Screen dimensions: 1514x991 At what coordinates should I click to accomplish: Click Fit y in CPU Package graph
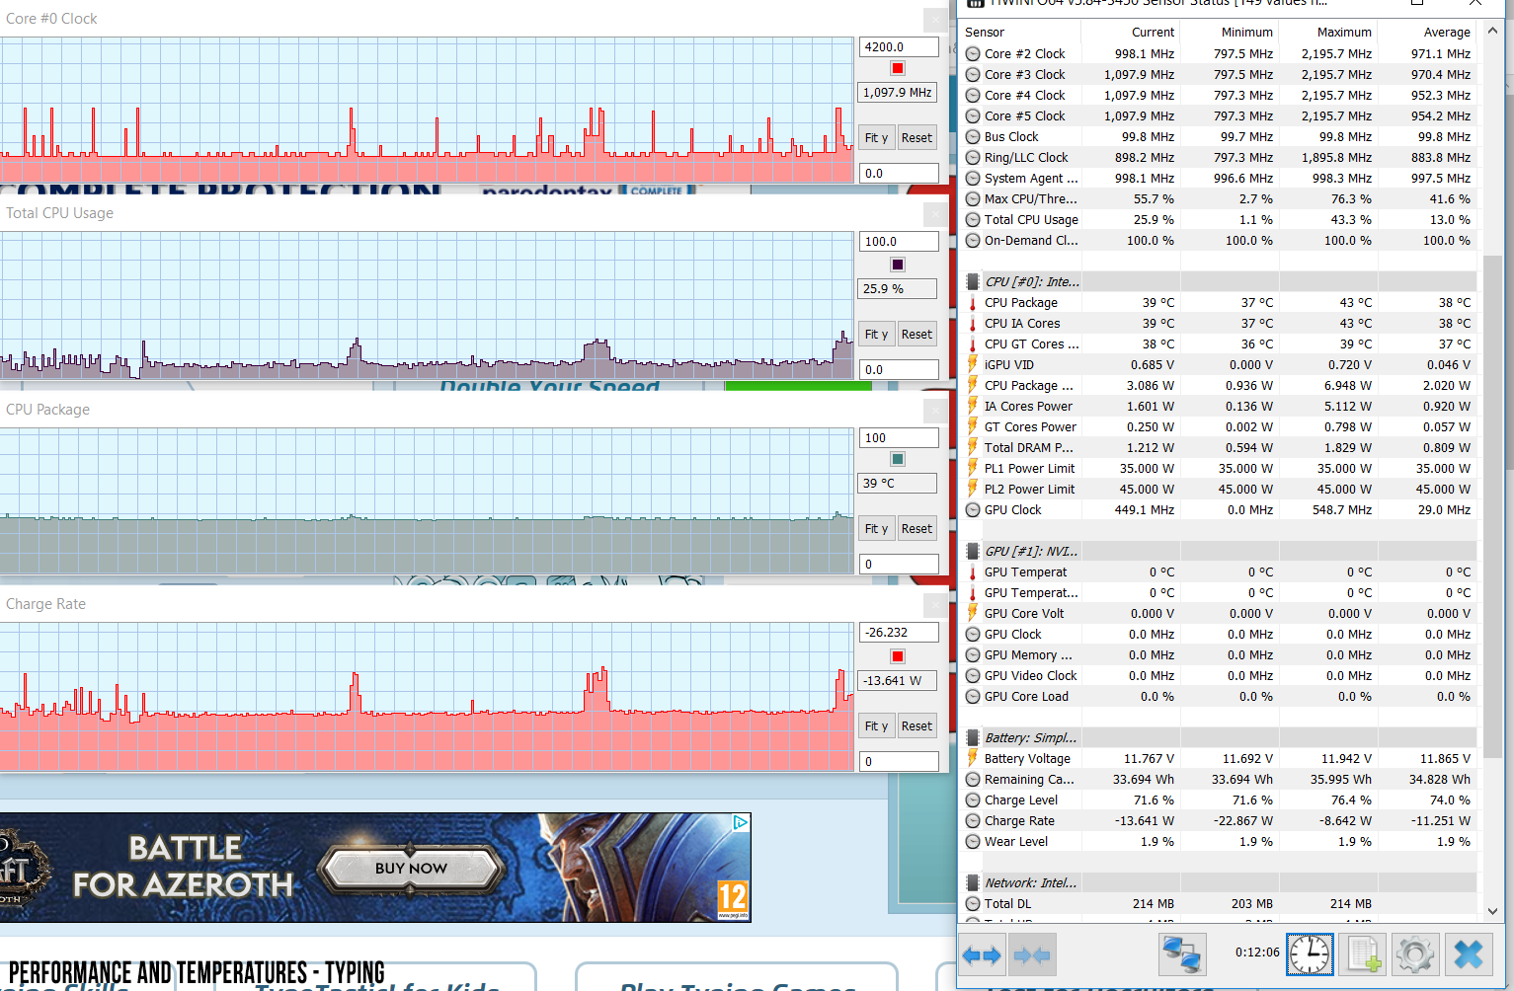pyautogui.click(x=877, y=529)
